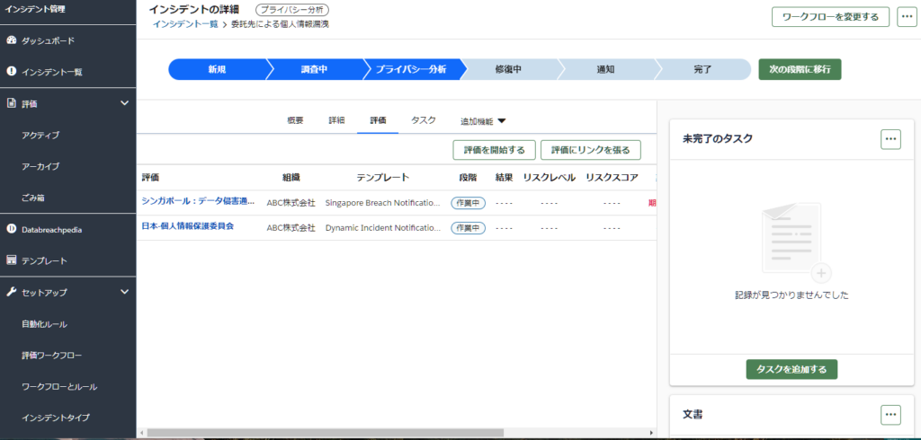
Task: Expand the 追加機能 dropdown tab
Action: [483, 121]
